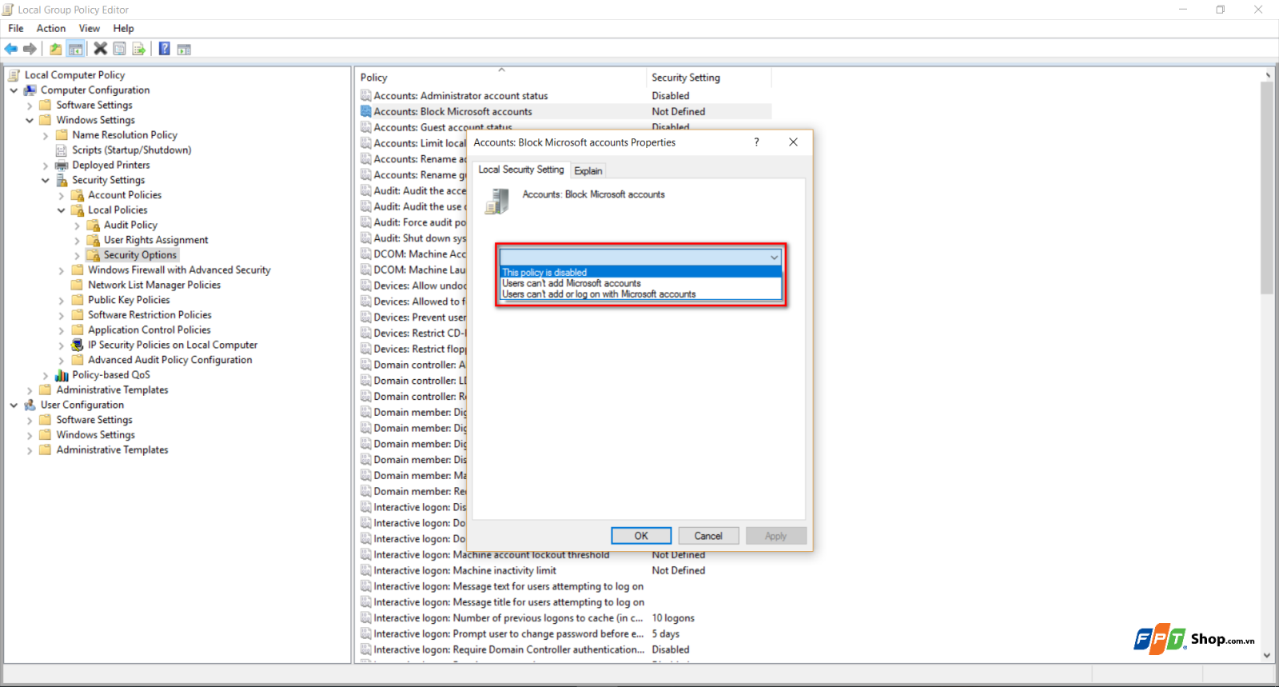Screen dimensions: 1279x687
Task: Click the Audit Policy folder icon
Action: (94, 226)
